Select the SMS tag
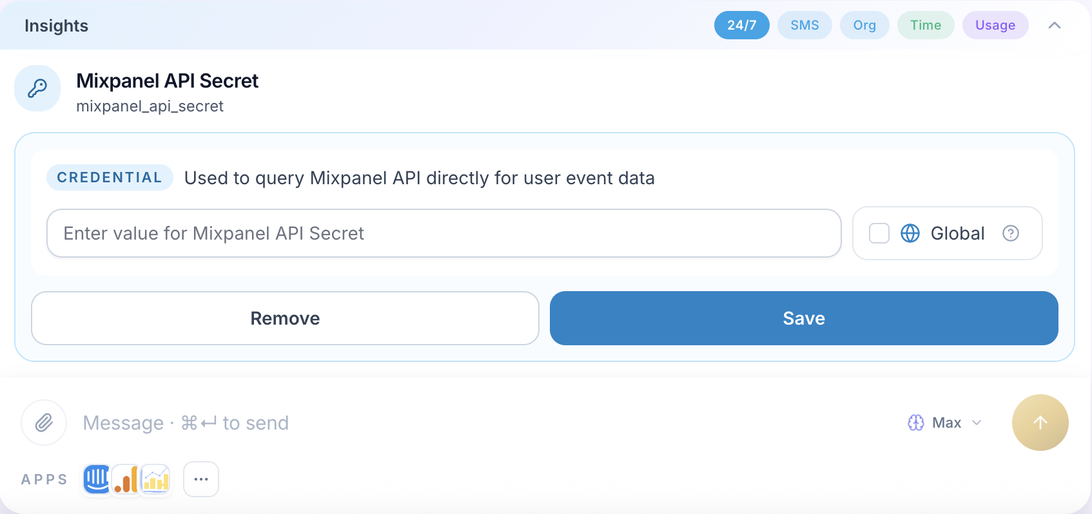This screenshot has height=514, width=1092. (x=804, y=25)
